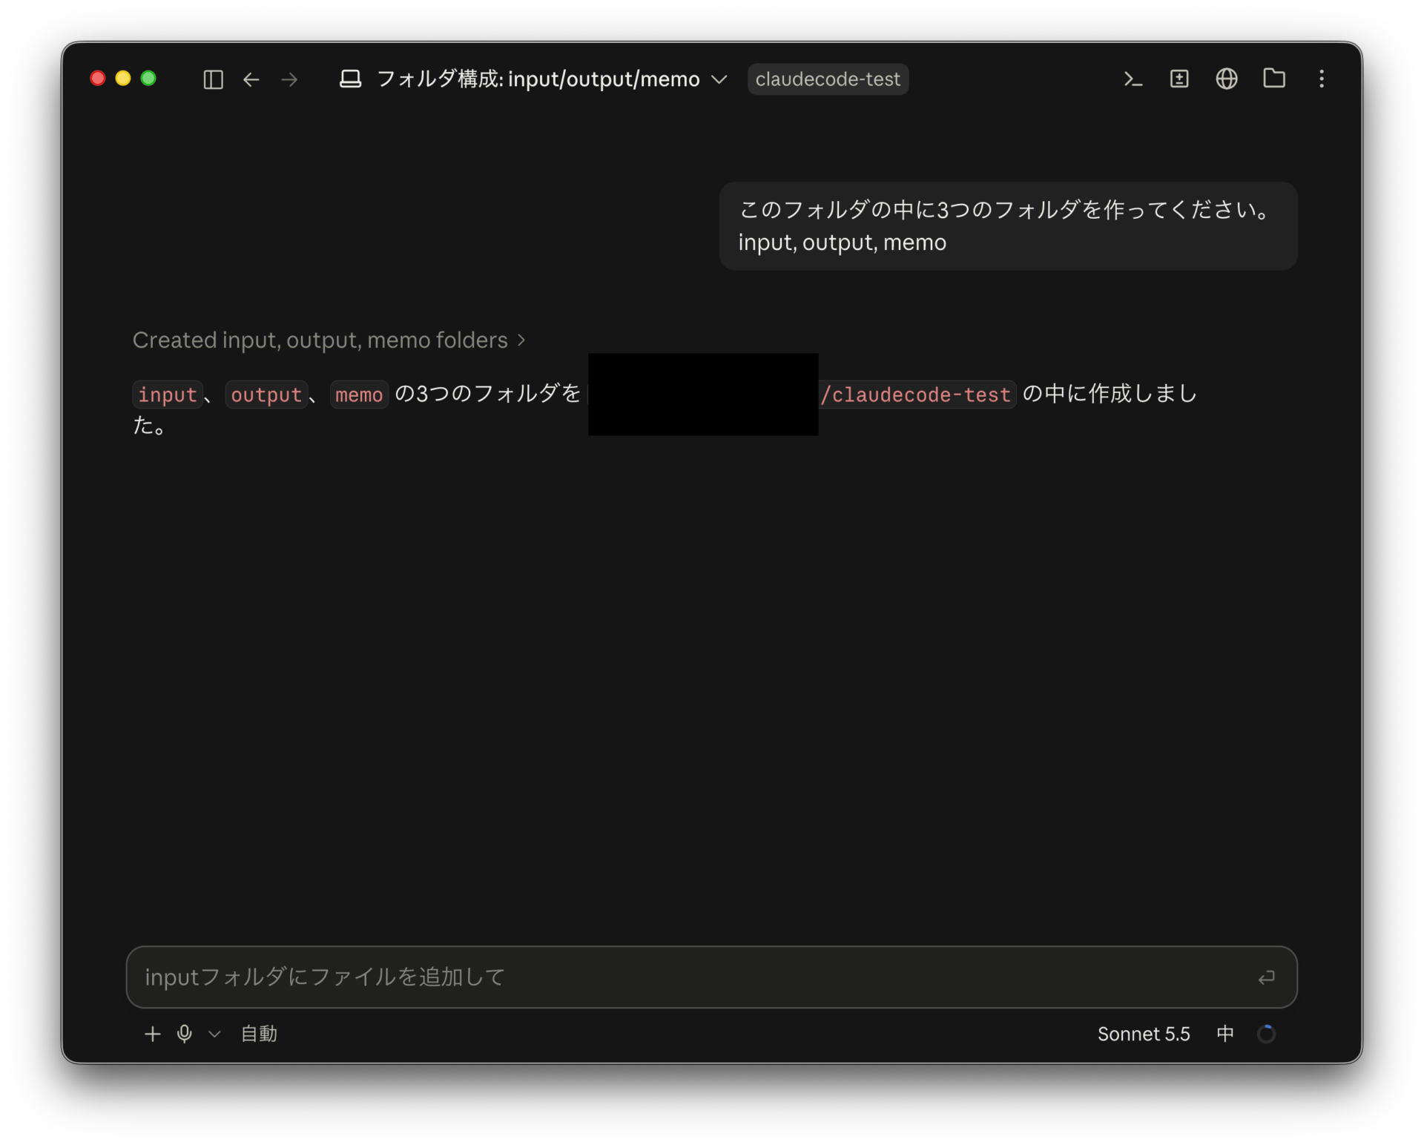The image size is (1424, 1145).
Task: Go forward with the right arrow
Action: coord(290,79)
